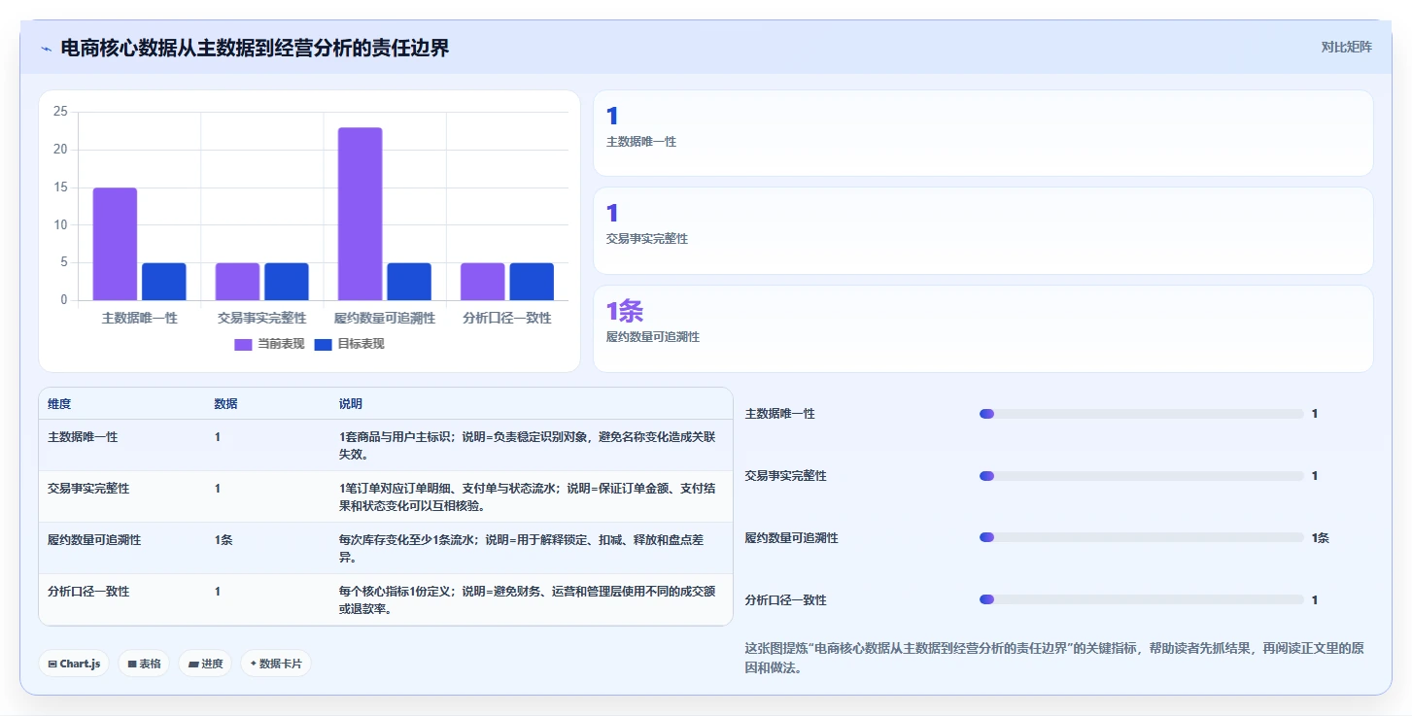Click the 20 tick on the y-axis
Image resolution: width=1412 pixels, height=716 pixels.
60,150
